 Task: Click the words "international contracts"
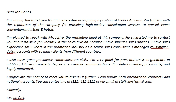click(145, 77)
